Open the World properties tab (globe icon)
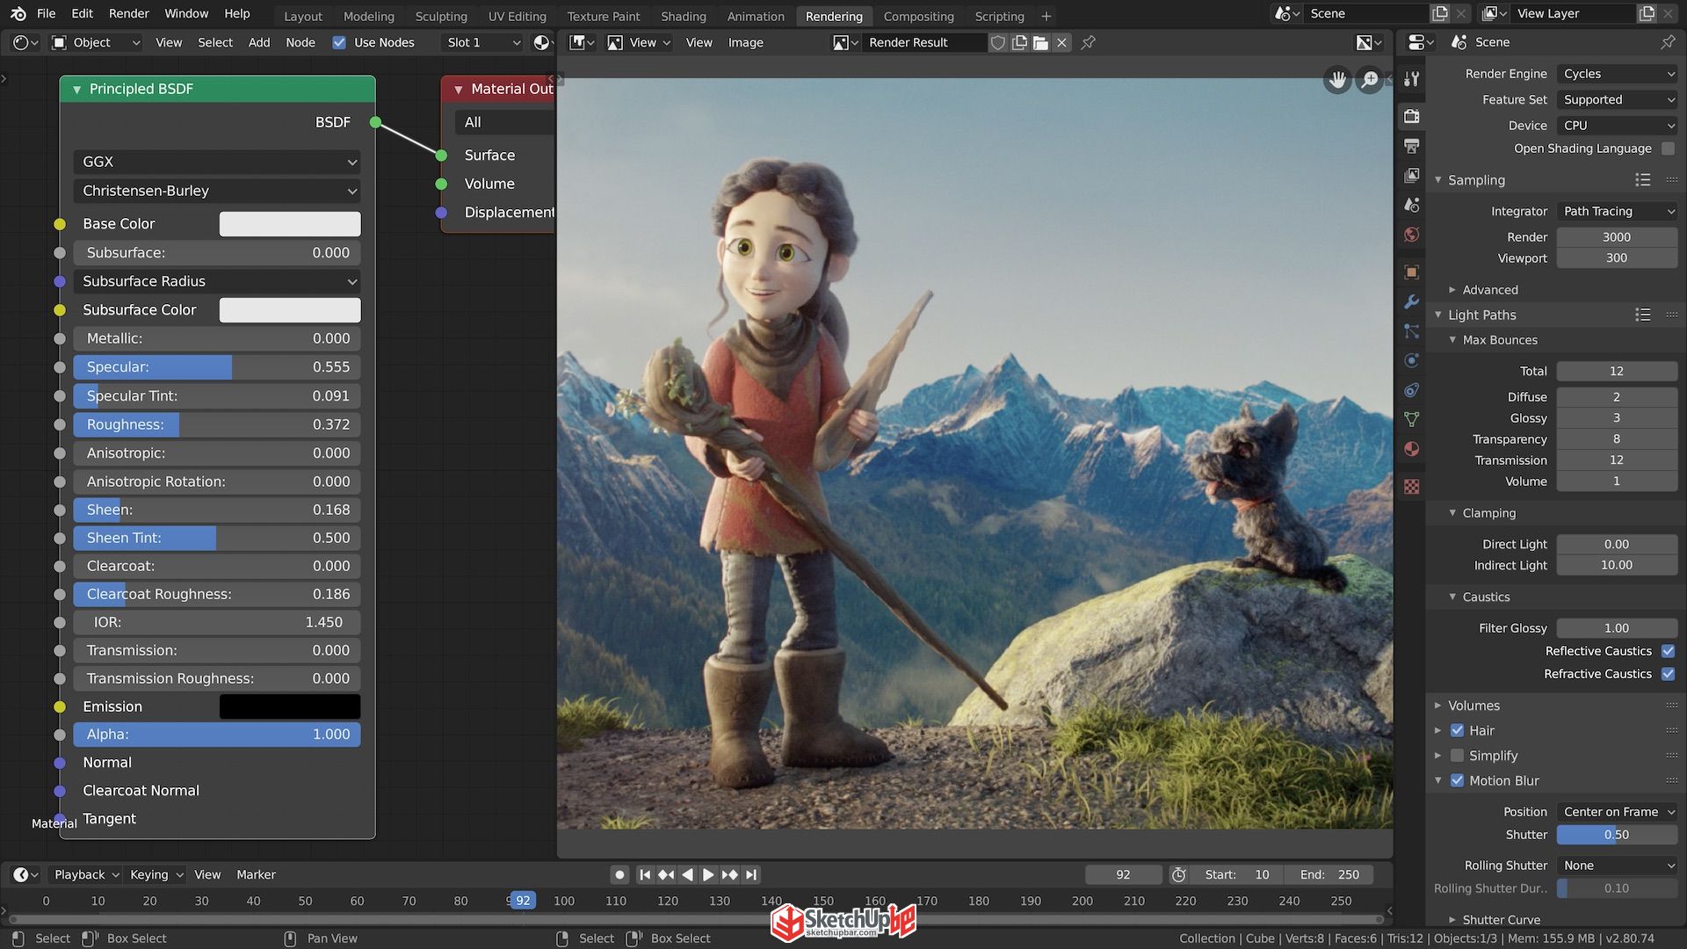This screenshot has width=1687, height=949. pyautogui.click(x=1411, y=235)
